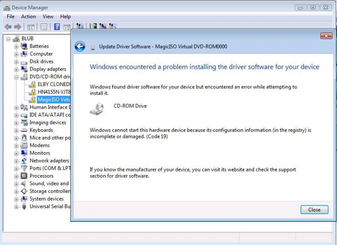Collapse the DVD/CD-ROM drives category
The height and width of the screenshot is (245, 337).
(x=16, y=77)
